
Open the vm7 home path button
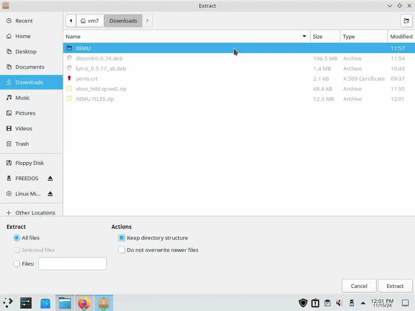click(90, 21)
